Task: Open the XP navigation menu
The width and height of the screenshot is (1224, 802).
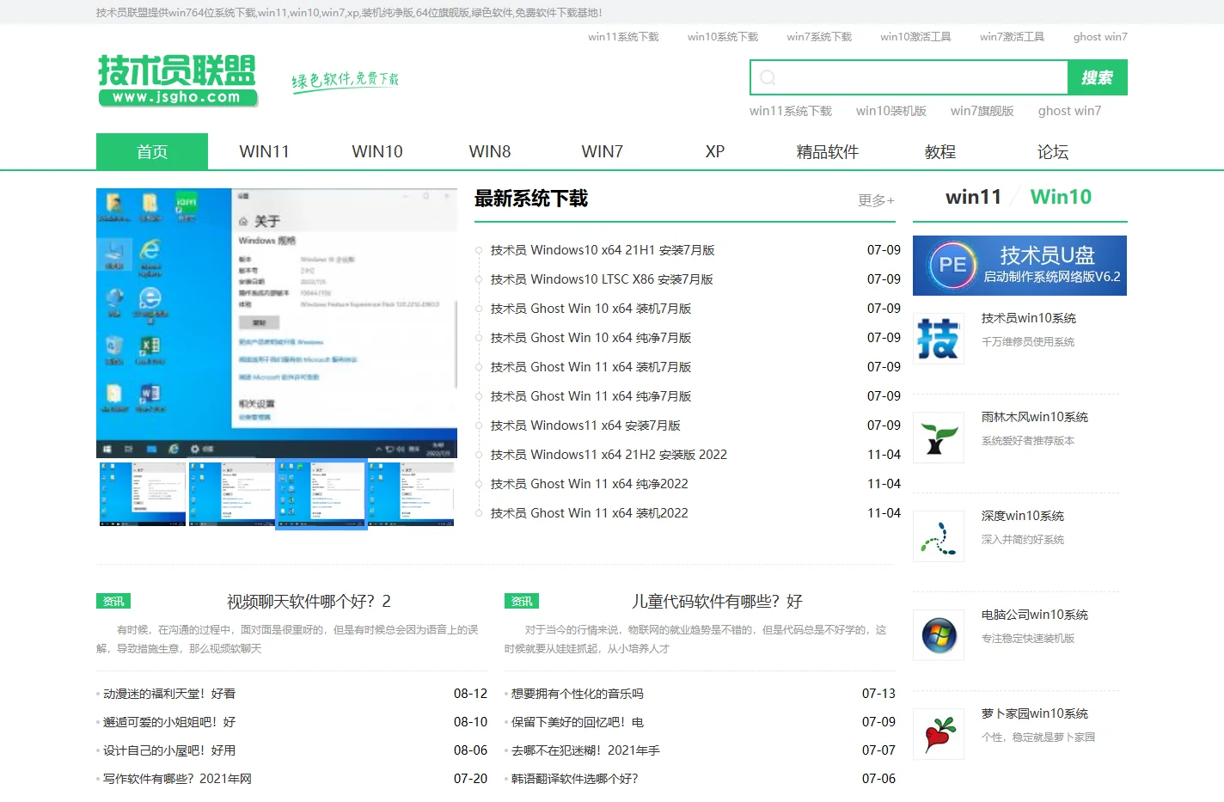Action: tap(715, 151)
